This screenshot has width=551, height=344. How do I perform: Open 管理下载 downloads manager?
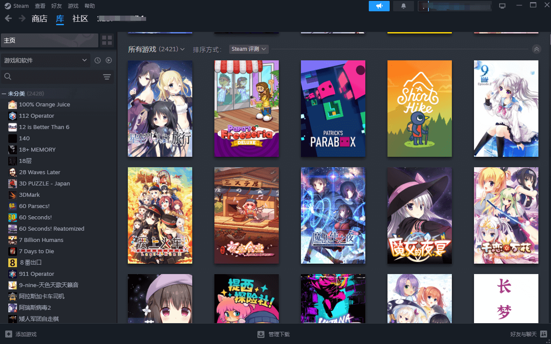click(x=274, y=334)
